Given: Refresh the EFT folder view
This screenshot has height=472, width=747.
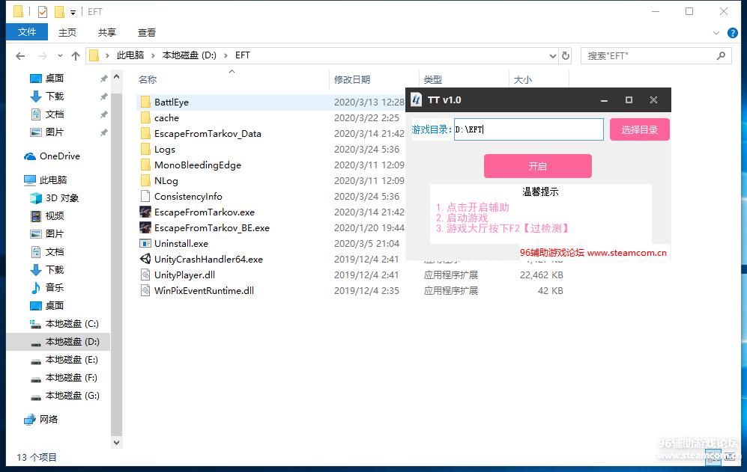Looking at the screenshot, I should click(566, 56).
